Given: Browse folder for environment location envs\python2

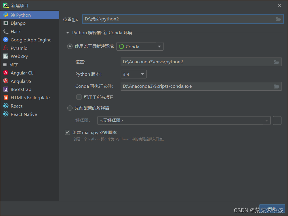Looking at the screenshot, I should [x=276, y=62].
